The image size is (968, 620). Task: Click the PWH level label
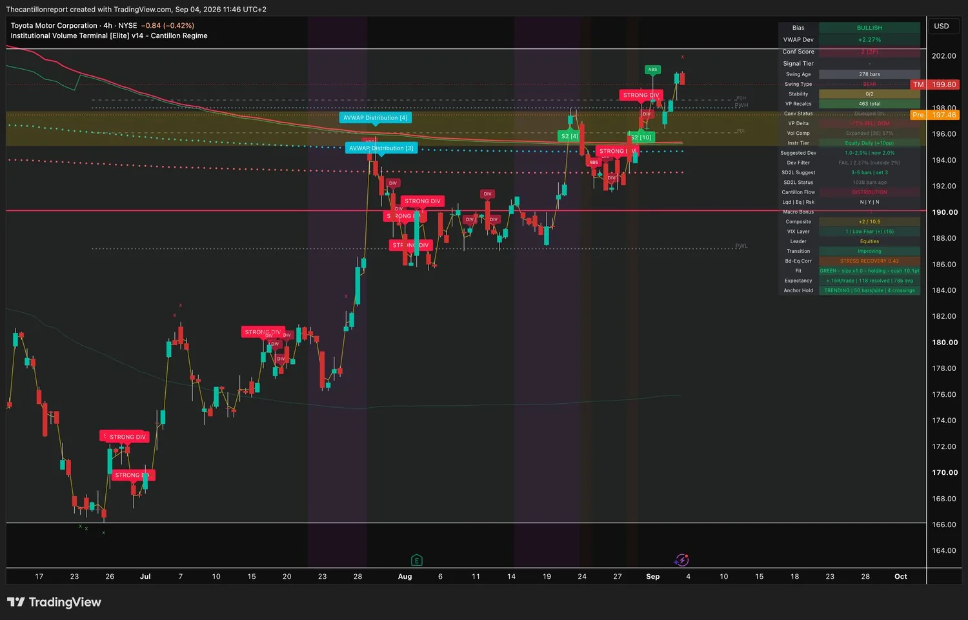pyautogui.click(x=741, y=105)
